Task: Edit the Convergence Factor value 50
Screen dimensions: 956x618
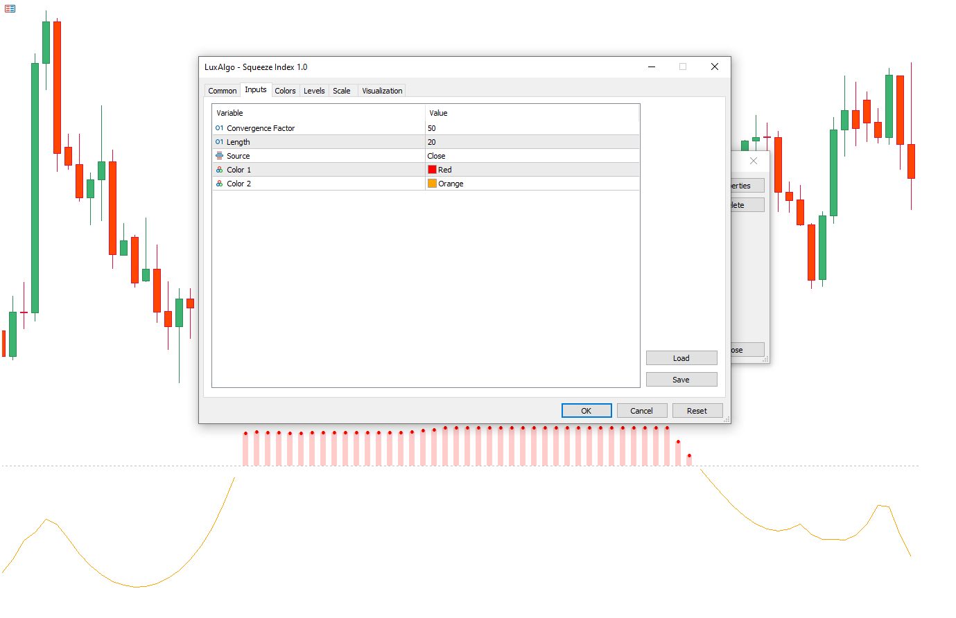Action: [531, 128]
